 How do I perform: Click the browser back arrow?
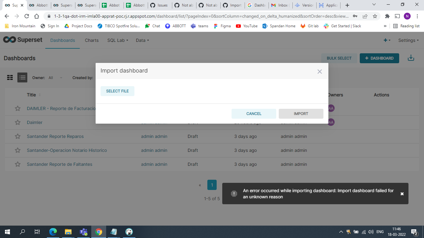(x=7, y=16)
